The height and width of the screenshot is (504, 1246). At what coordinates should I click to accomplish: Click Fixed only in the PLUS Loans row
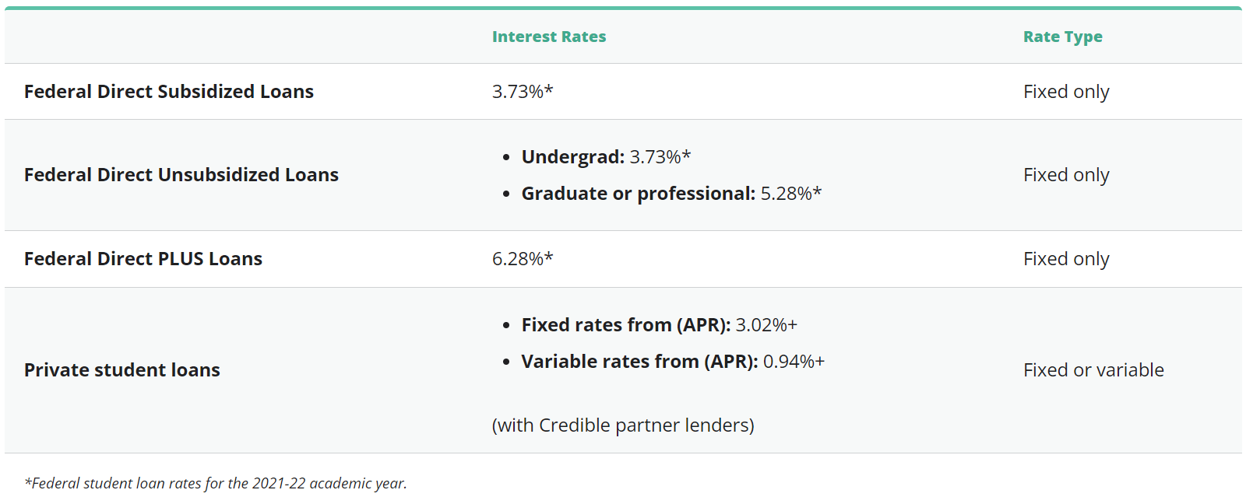pos(1065,259)
